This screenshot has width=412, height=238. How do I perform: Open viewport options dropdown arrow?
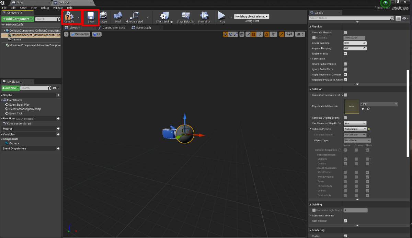(x=66, y=34)
